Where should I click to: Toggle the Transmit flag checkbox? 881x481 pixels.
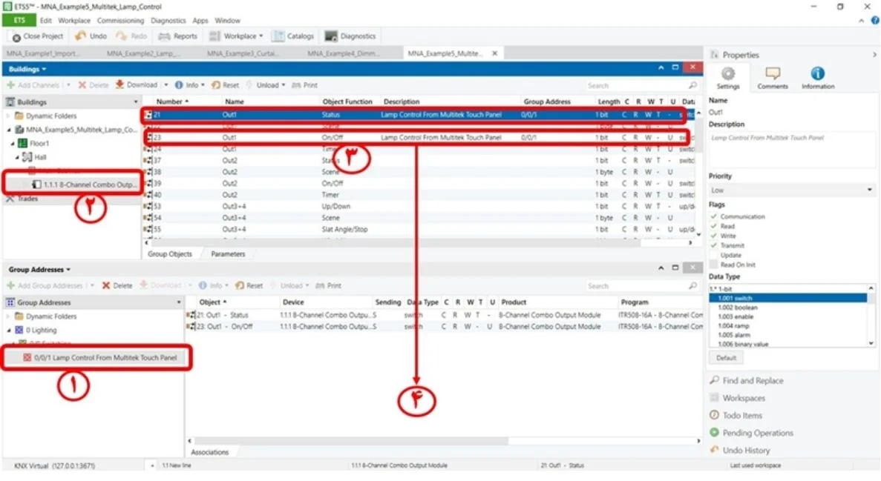click(x=713, y=245)
